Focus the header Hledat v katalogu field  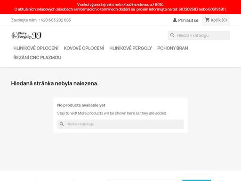tap(199, 35)
